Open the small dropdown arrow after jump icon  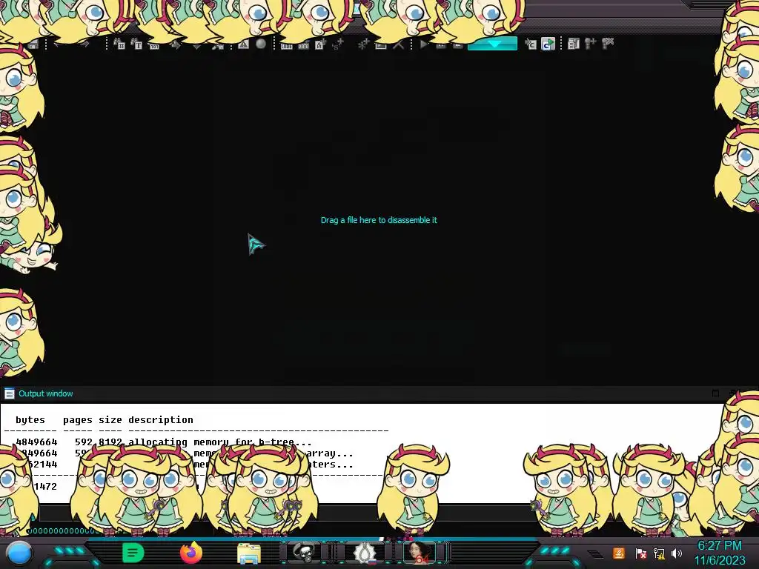(196, 47)
